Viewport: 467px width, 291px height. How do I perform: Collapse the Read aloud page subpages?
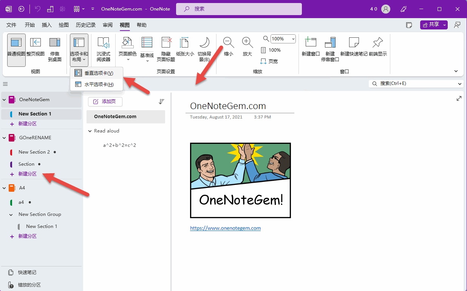(90, 131)
